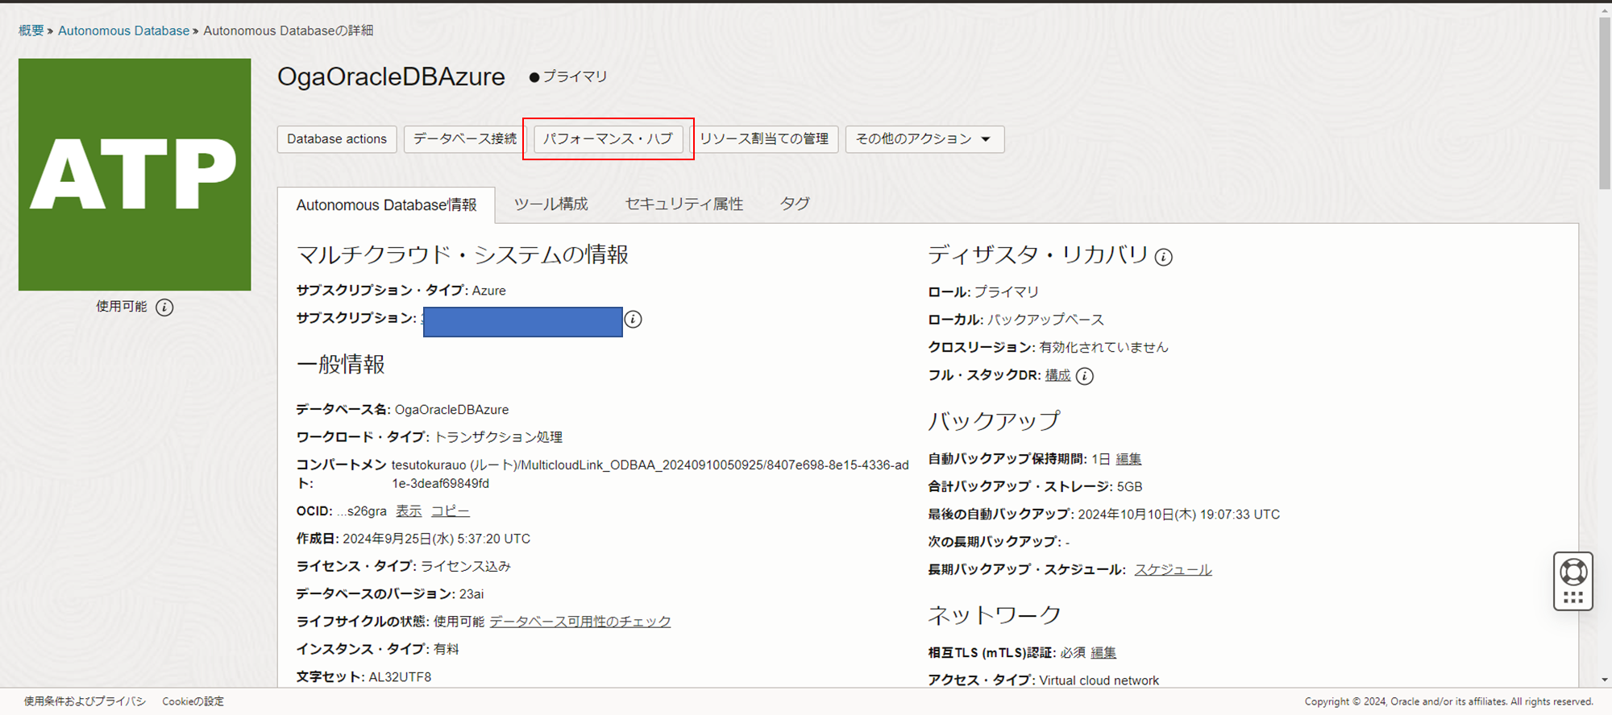
Task: Open 使用条件およびプライバシ footer link
Action: (85, 701)
